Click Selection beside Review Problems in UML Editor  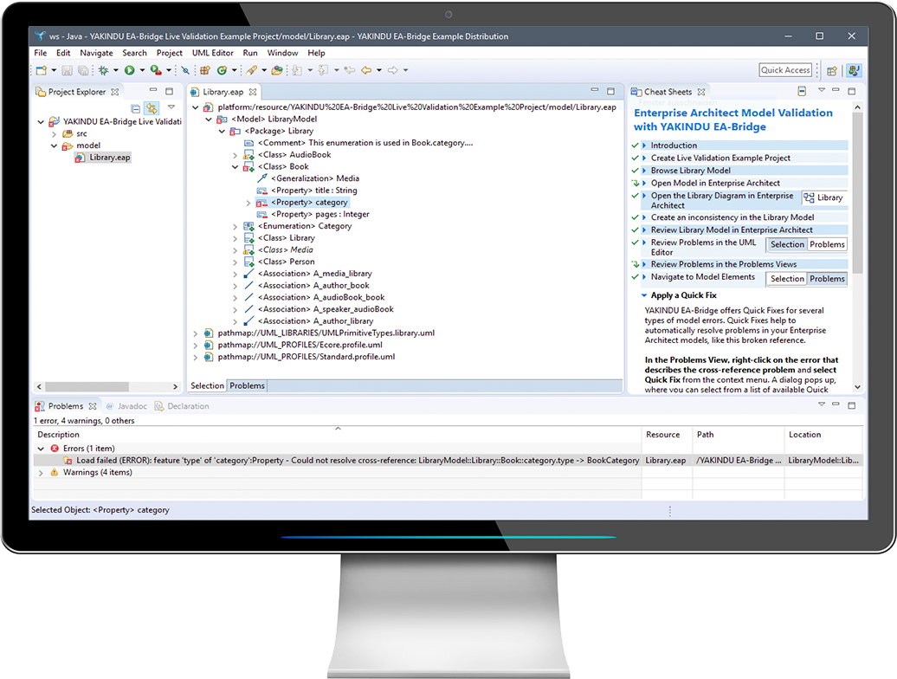pyautogui.click(x=786, y=245)
